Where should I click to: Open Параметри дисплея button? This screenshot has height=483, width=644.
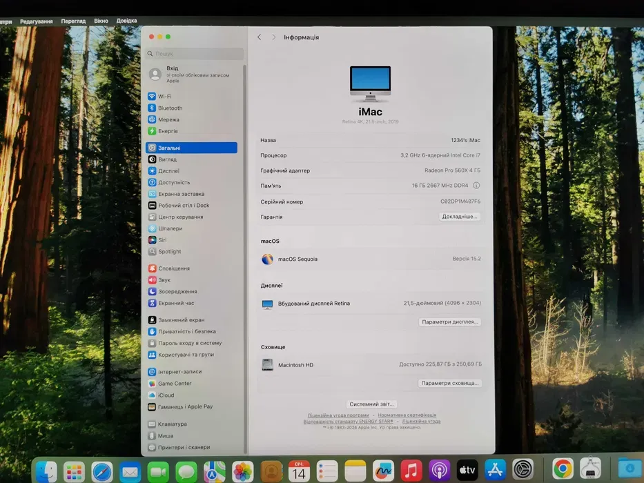(449, 322)
